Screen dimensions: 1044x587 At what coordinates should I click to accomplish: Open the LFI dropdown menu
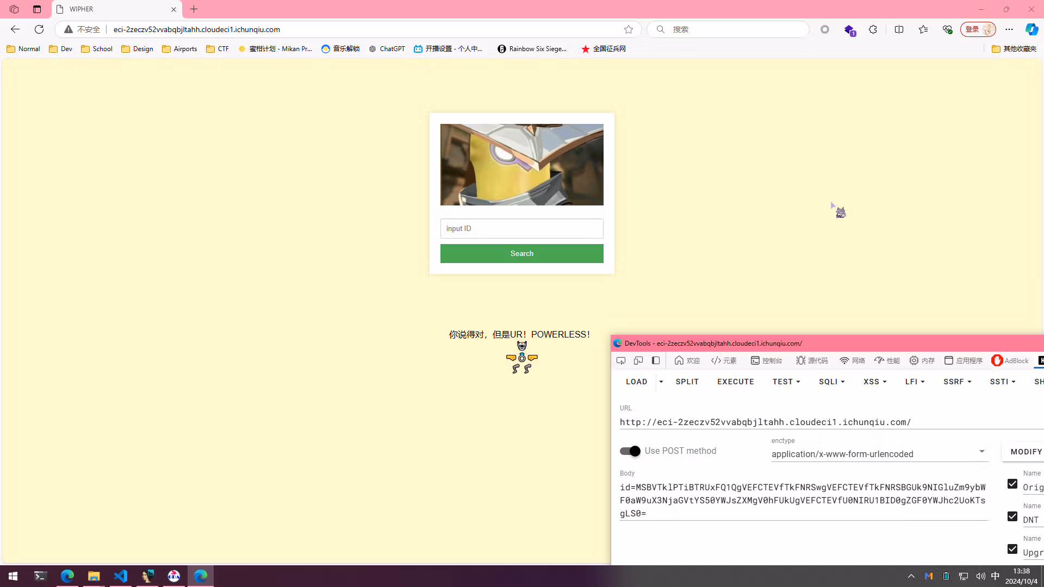point(915,382)
